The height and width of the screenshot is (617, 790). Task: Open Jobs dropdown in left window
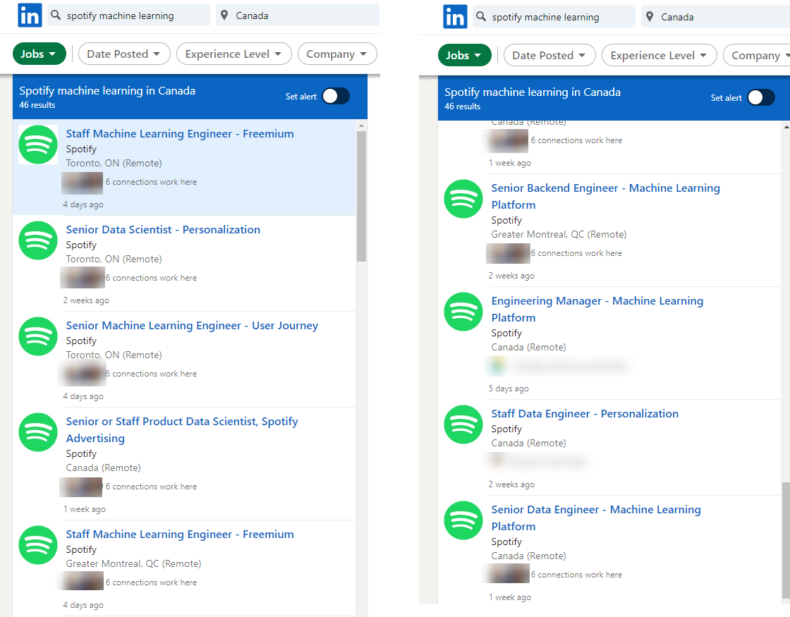[39, 54]
